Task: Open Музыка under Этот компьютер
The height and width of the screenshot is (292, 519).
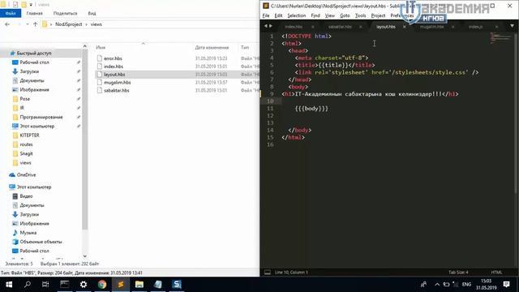Action: click(x=28, y=233)
